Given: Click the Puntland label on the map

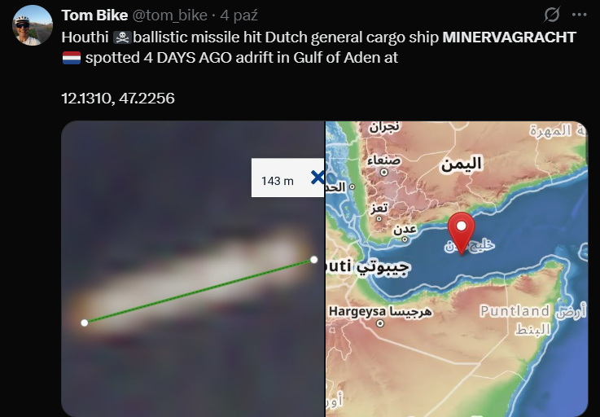Looking at the screenshot, I should [x=515, y=311].
